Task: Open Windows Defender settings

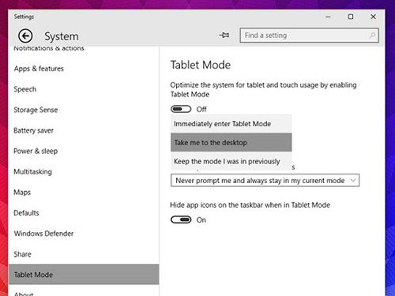Action: [x=43, y=234]
